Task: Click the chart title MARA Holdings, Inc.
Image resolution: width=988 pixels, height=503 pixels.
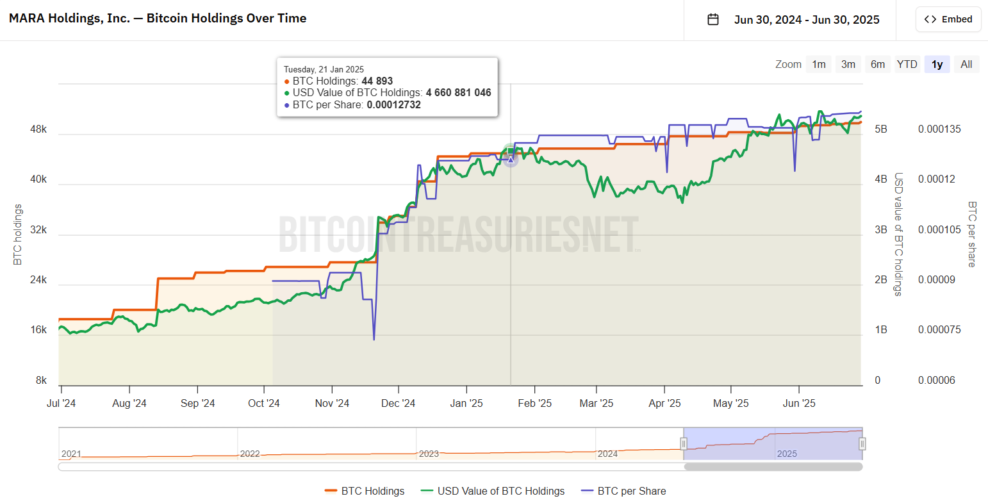Action: coord(158,18)
